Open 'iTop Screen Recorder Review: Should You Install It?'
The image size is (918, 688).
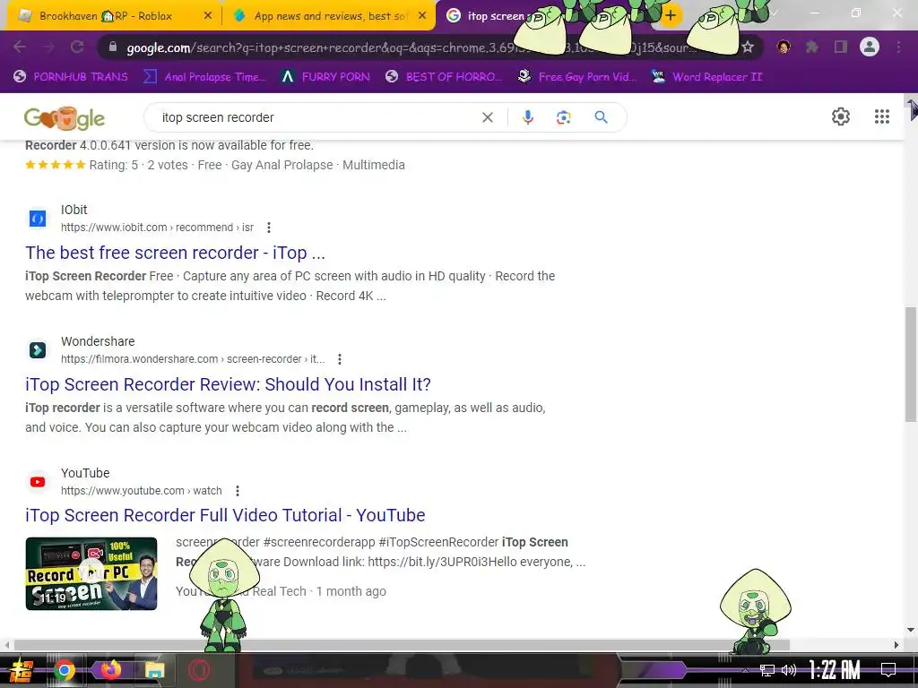tap(228, 384)
